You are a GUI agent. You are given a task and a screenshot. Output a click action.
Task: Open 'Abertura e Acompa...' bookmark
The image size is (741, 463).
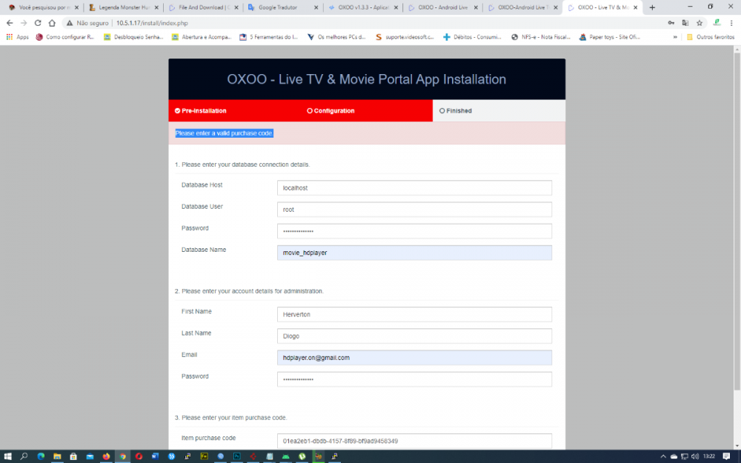click(202, 37)
